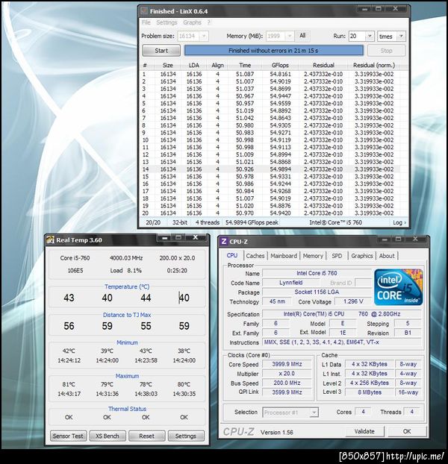Switch to the Memory tab in CPU-Z
Screen dimensions: 448x464
313,256
